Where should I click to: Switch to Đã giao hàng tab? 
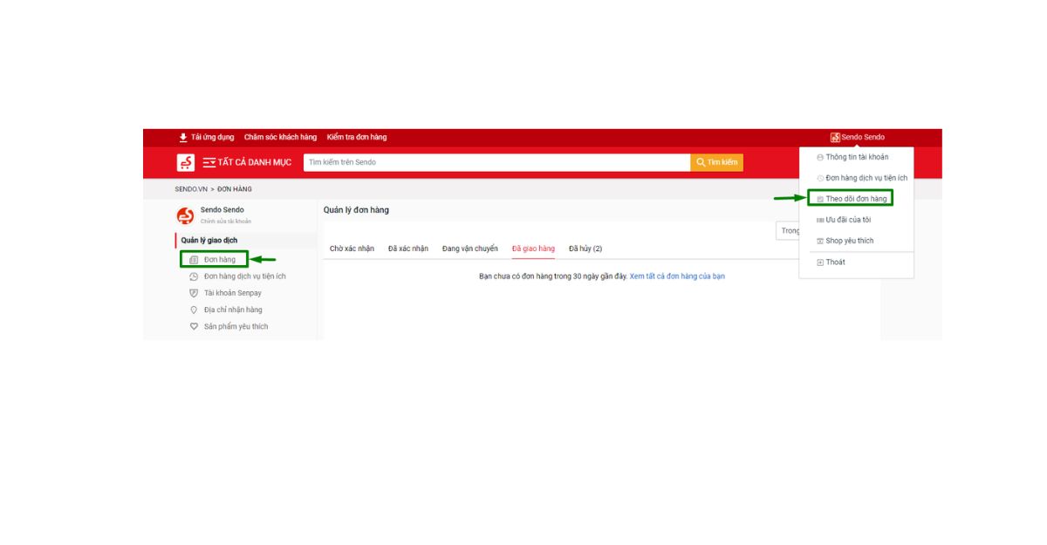click(x=533, y=249)
